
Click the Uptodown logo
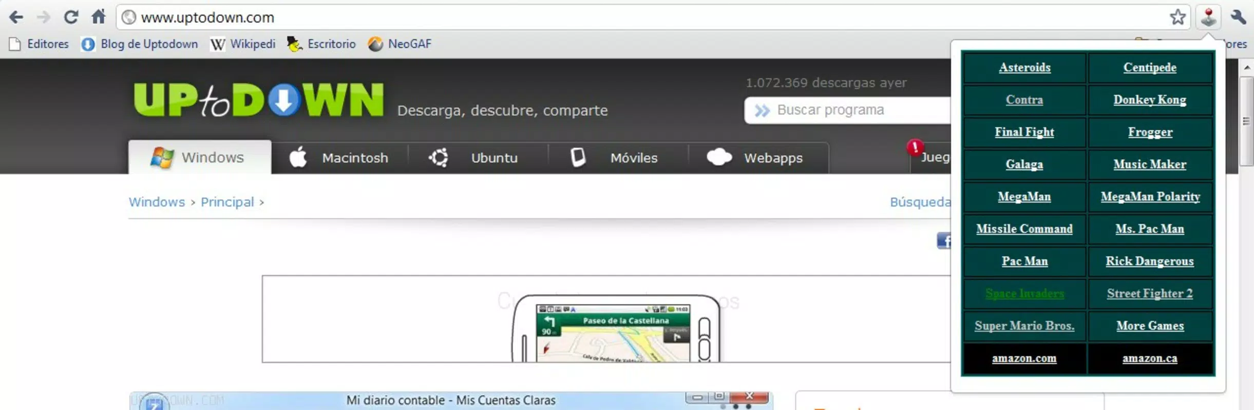click(258, 99)
